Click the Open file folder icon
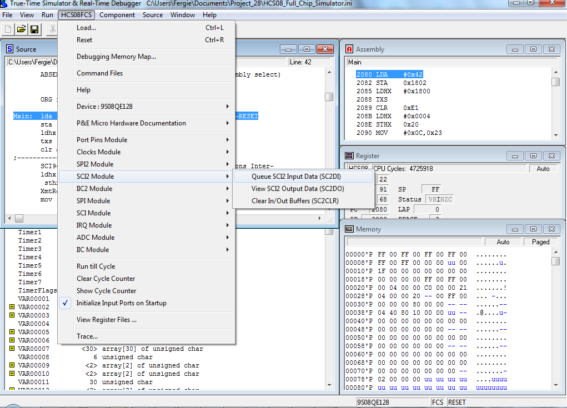This screenshot has width=567, height=408. click(21, 29)
